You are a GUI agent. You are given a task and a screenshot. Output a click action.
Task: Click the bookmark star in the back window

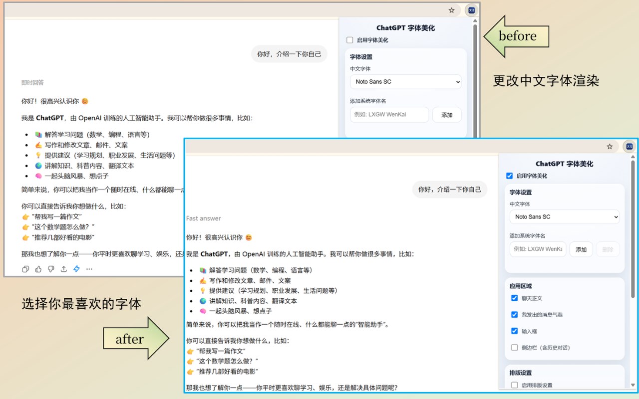point(451,10)
